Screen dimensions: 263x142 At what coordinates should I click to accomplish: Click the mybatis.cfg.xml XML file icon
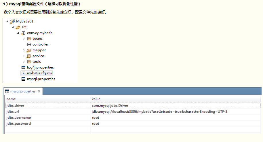pos(24,73)
